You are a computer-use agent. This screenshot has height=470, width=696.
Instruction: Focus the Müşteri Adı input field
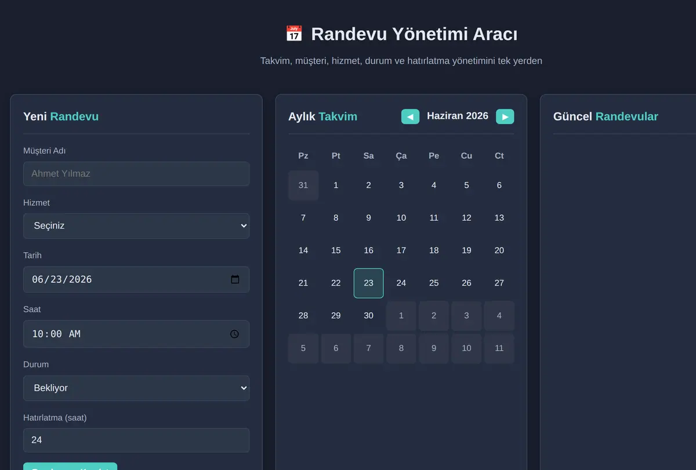pyautogui.click(x=136, y=174)
